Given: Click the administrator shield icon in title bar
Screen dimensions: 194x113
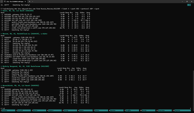Looking at the screenshot, I should point(1,1).
